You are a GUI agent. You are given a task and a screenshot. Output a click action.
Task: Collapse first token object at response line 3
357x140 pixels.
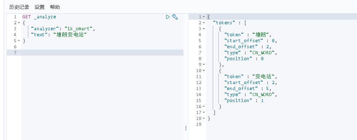[x=204, y=29]
